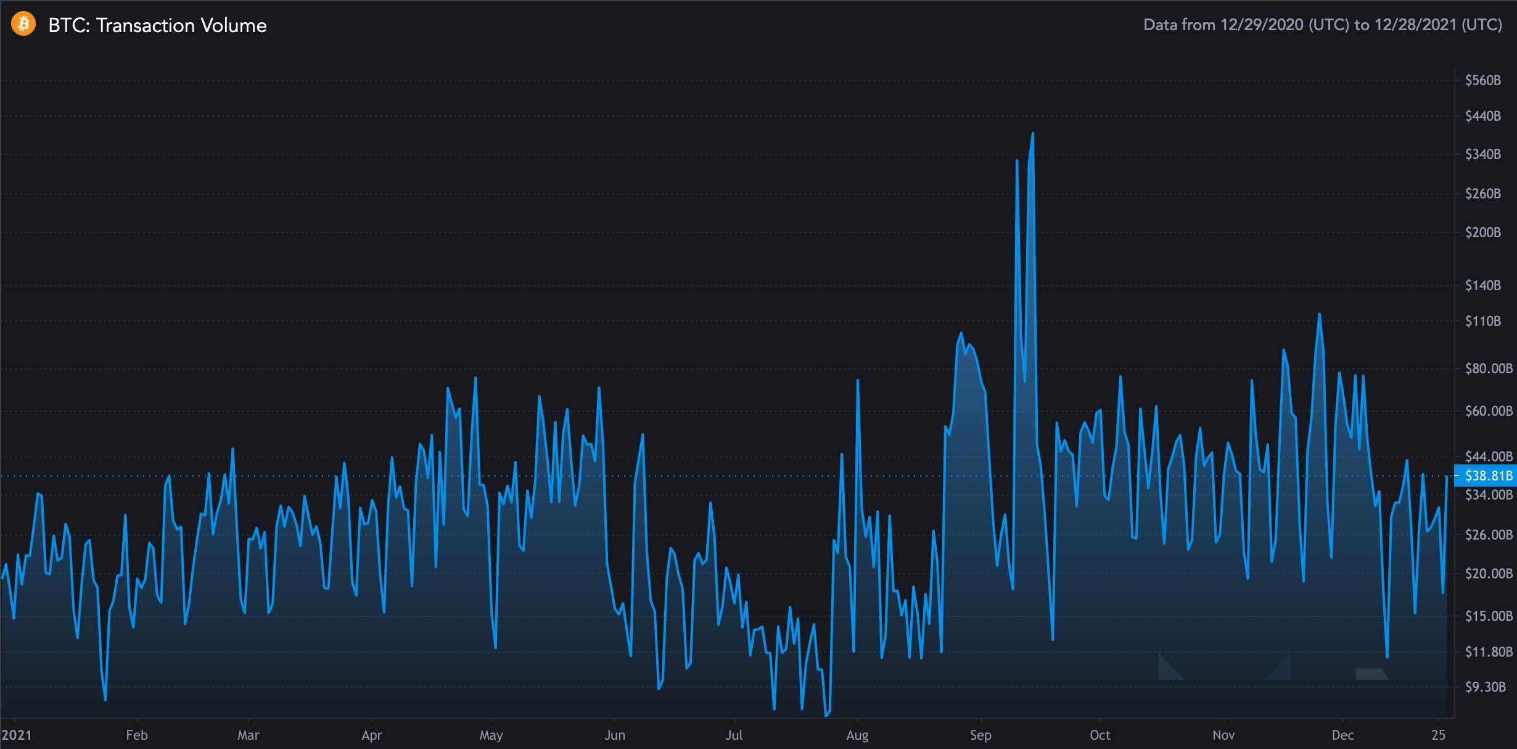The height and width of the screenshot is (749, 1517).
Task: Click the Apr marker on the time axis
Action: (x=372, y=735)
